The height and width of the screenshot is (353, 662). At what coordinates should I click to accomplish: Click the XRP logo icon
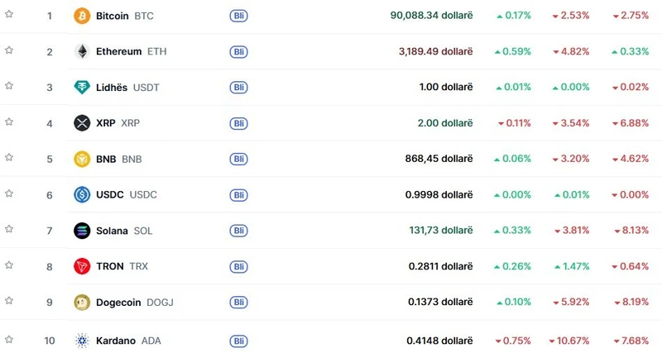coord(82,123)
